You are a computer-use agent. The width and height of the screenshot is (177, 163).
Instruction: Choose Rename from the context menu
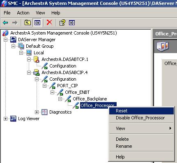pos(141,146)
